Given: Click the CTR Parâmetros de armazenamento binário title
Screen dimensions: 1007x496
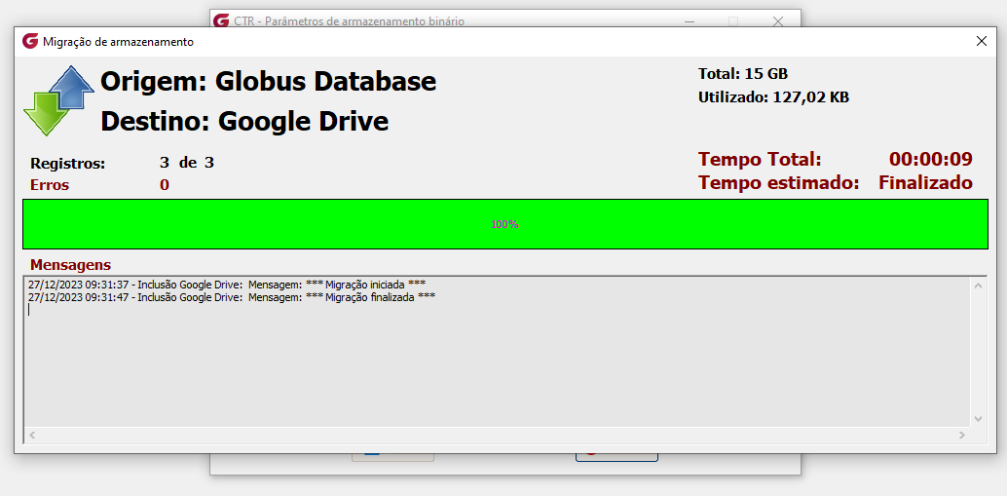Looking at the screenshot, I should [350, 21].
